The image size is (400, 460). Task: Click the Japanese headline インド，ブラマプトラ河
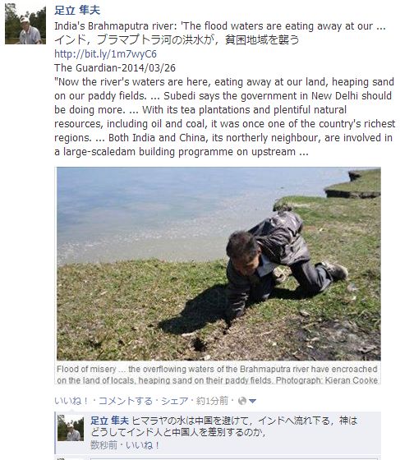(177, 39)
